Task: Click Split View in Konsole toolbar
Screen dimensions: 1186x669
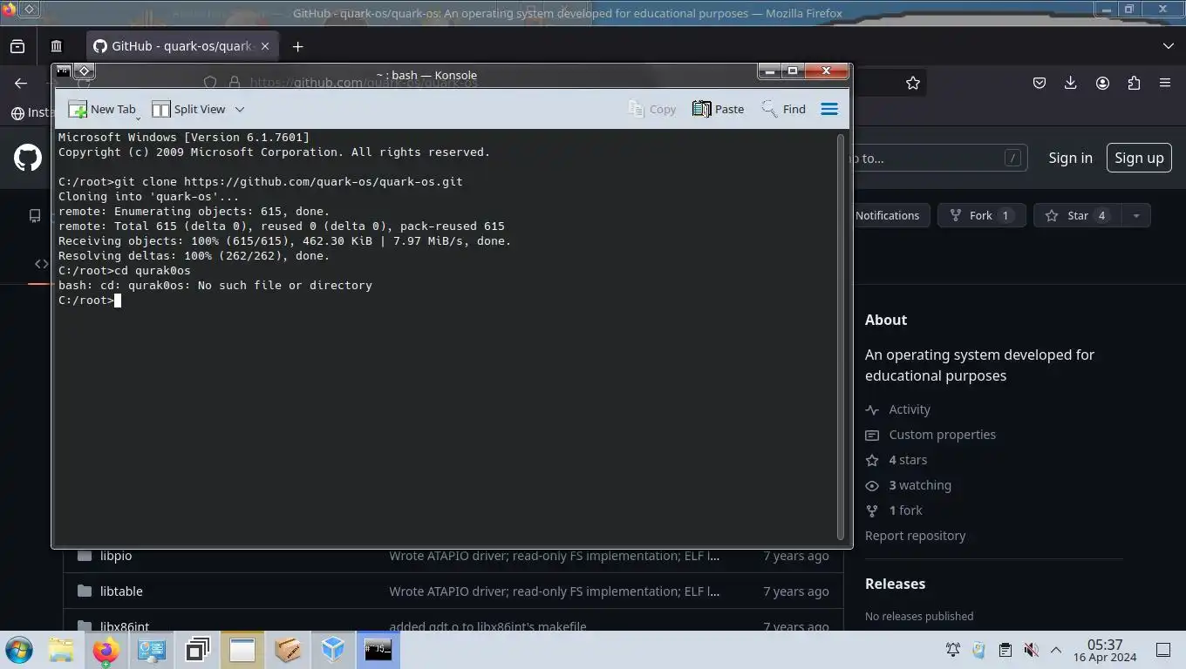Action: [x=188, y=109]
